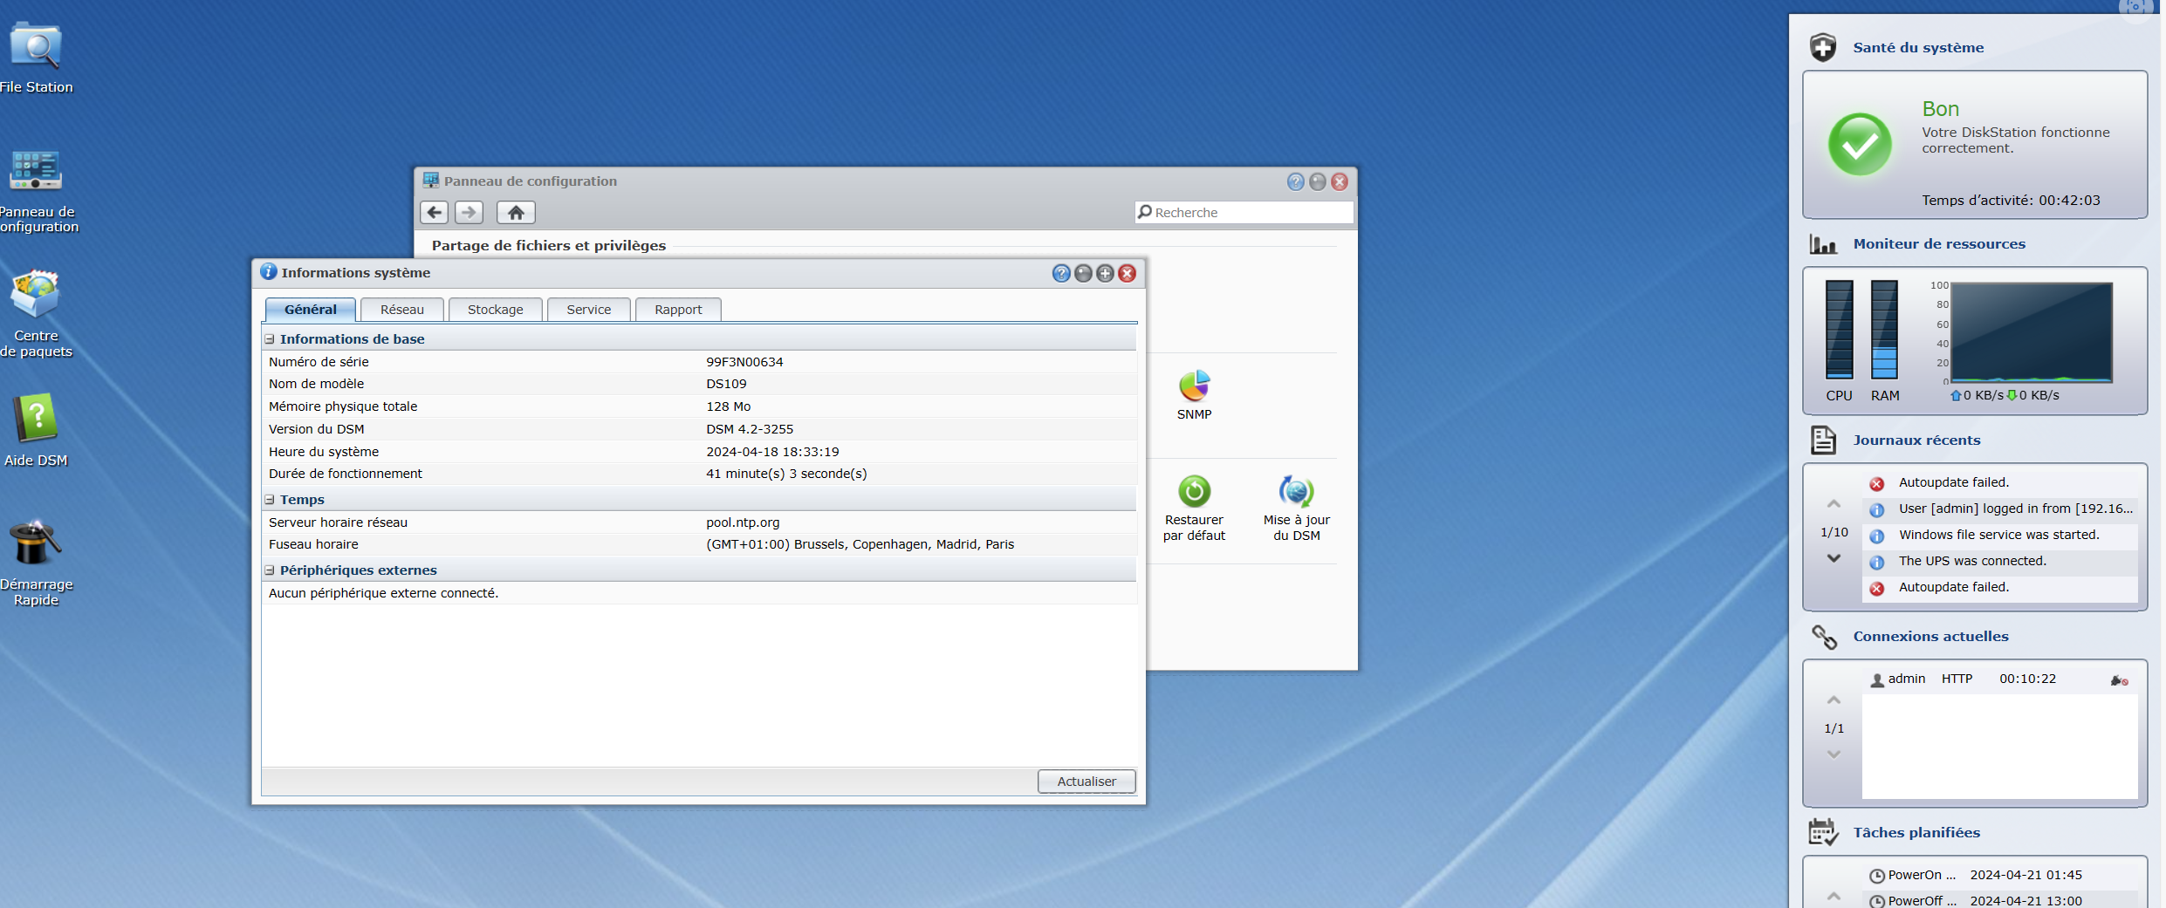Switch to the Rapport tab

click(678, 310)
